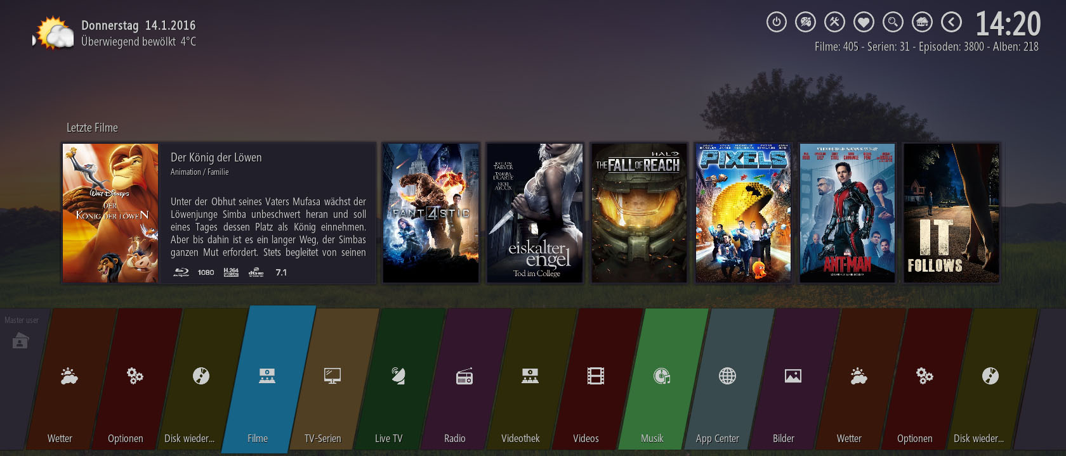Click the Filme: 405 library stats line
The width and height of the screenshot is (1066, 456).
point(926,47)
